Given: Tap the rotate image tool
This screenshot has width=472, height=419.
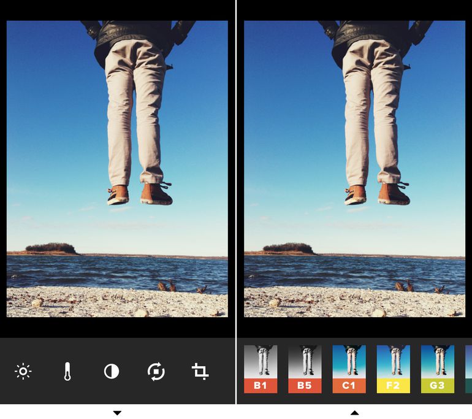Looking at the screenshot, I should pos(156,371).
